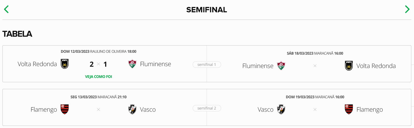
Task: Select the semifinal 2 label
Action: click(207, 108)
